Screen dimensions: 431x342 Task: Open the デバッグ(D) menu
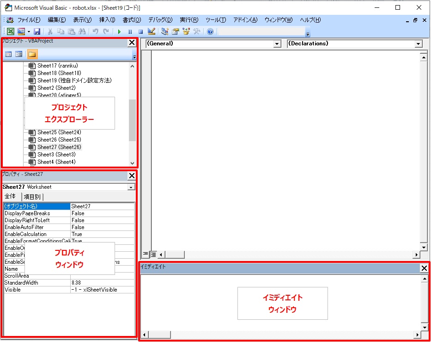(x=160, y=20)
